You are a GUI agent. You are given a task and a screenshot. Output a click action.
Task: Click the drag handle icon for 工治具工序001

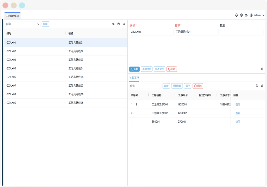pos(132,104)
